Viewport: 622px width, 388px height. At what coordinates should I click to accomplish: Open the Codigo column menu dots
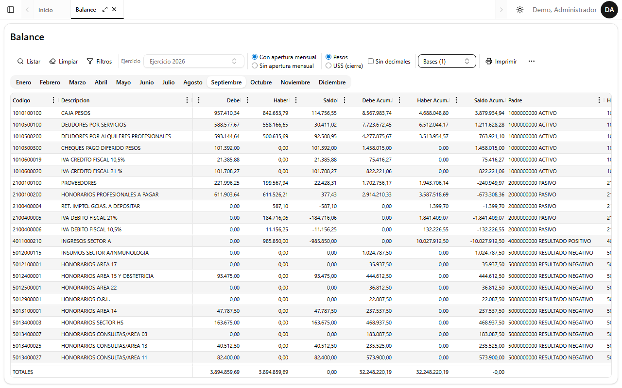tap(53, 100)
